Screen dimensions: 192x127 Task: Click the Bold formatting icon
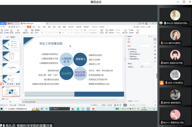[x=42, y=33]
